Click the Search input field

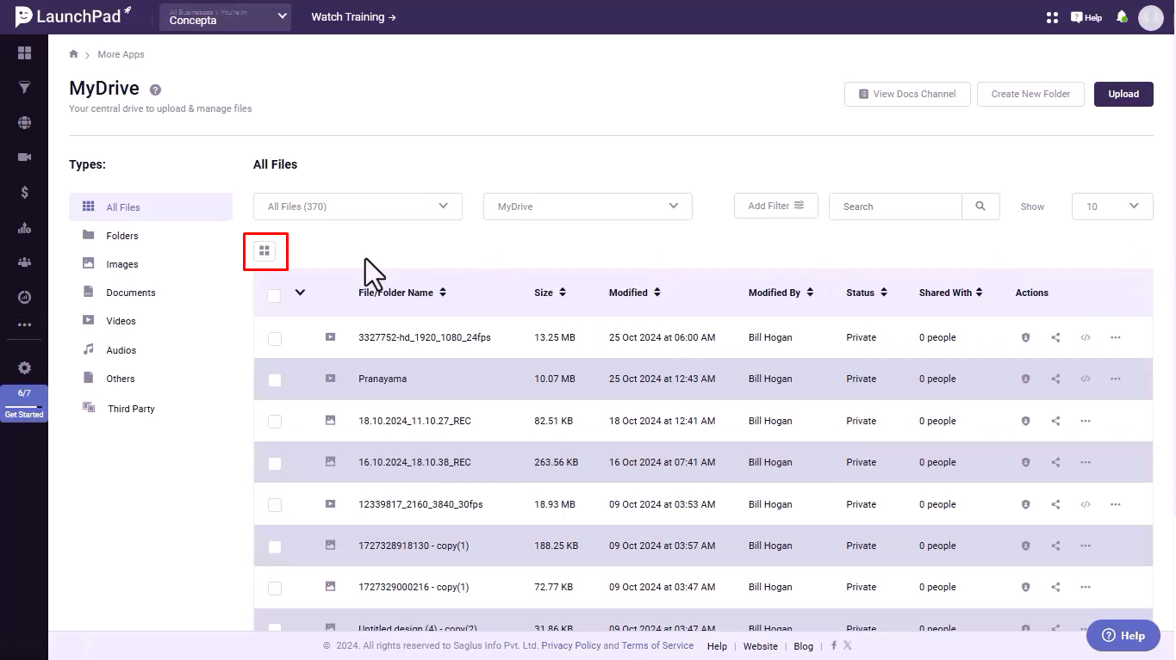895,207
